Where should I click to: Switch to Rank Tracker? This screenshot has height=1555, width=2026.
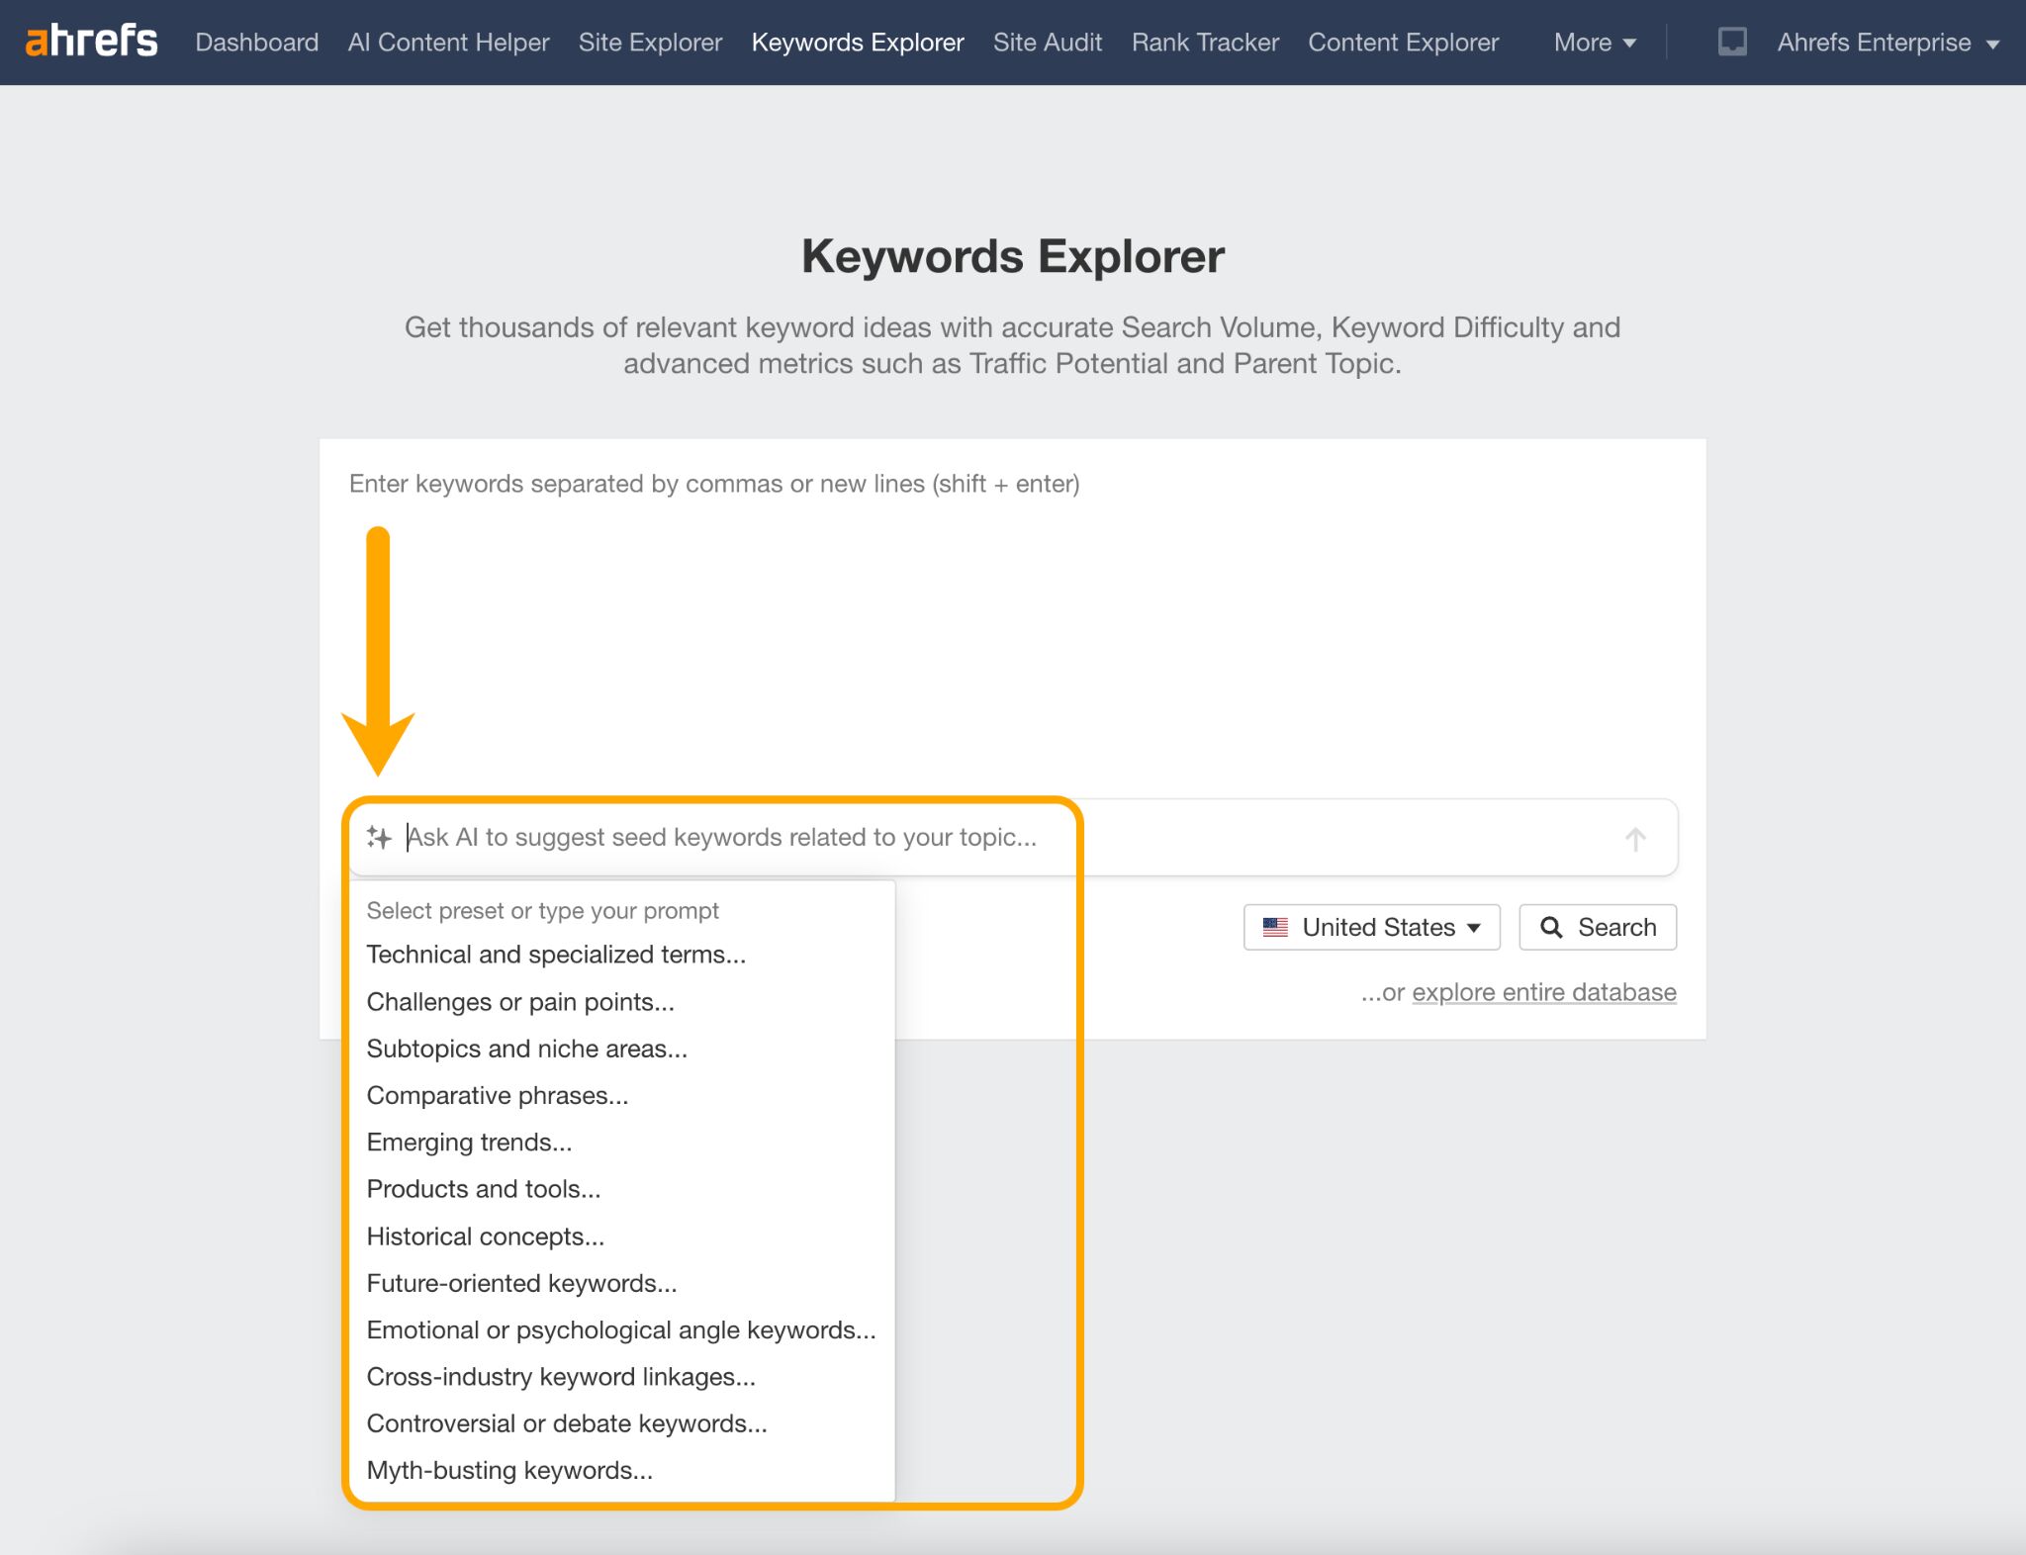(1204, 43)
